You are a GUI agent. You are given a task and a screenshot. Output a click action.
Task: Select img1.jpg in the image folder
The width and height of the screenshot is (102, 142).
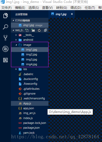click(30, 50)
